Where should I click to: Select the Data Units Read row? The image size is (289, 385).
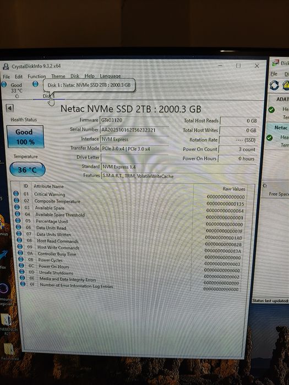coord(130,229)
